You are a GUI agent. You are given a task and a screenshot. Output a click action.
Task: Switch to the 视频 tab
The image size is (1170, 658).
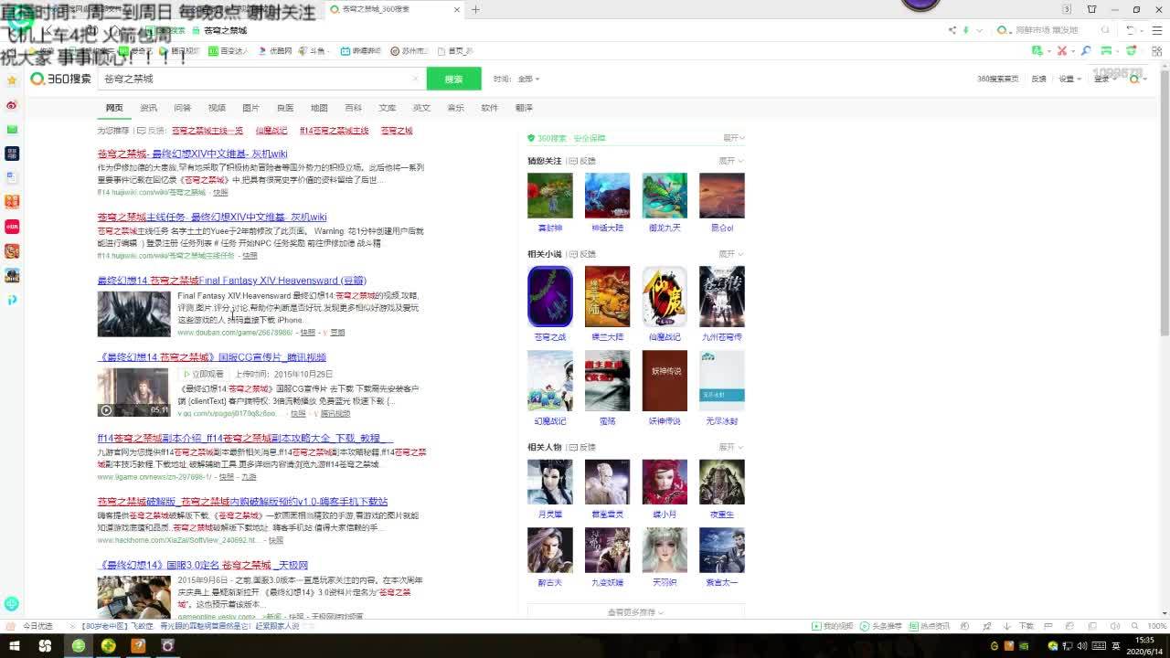(x=217, y=108)
